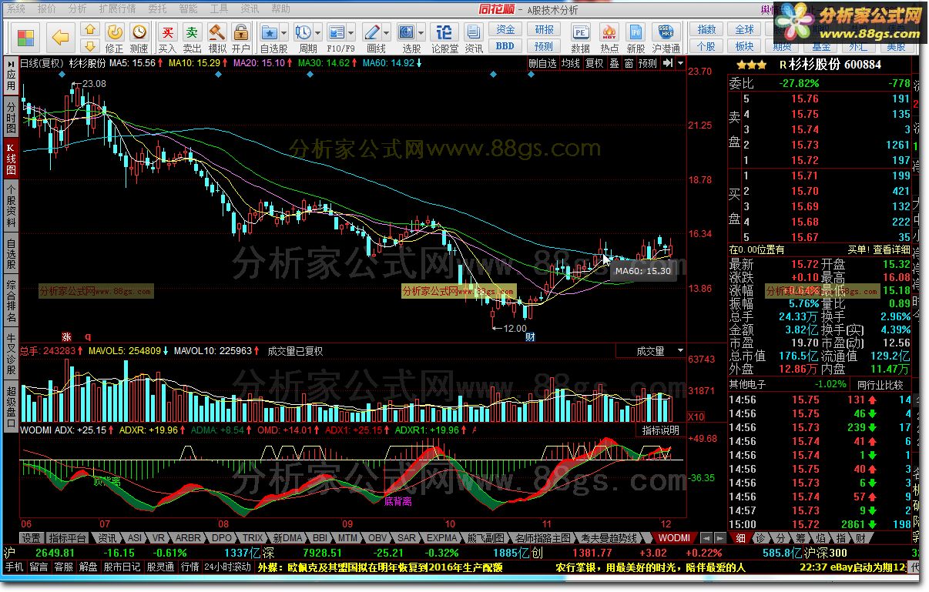The height and width of the screenshot is (592, 929).
Task: Click the 资金 button
Action: coord(505,29)
